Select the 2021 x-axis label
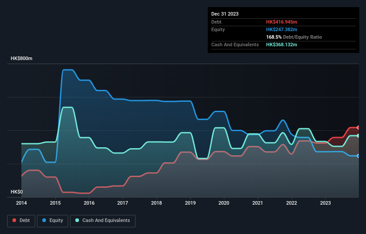This screenshot has width=366, height=234. pyautogui.click(x=258, y=203)
